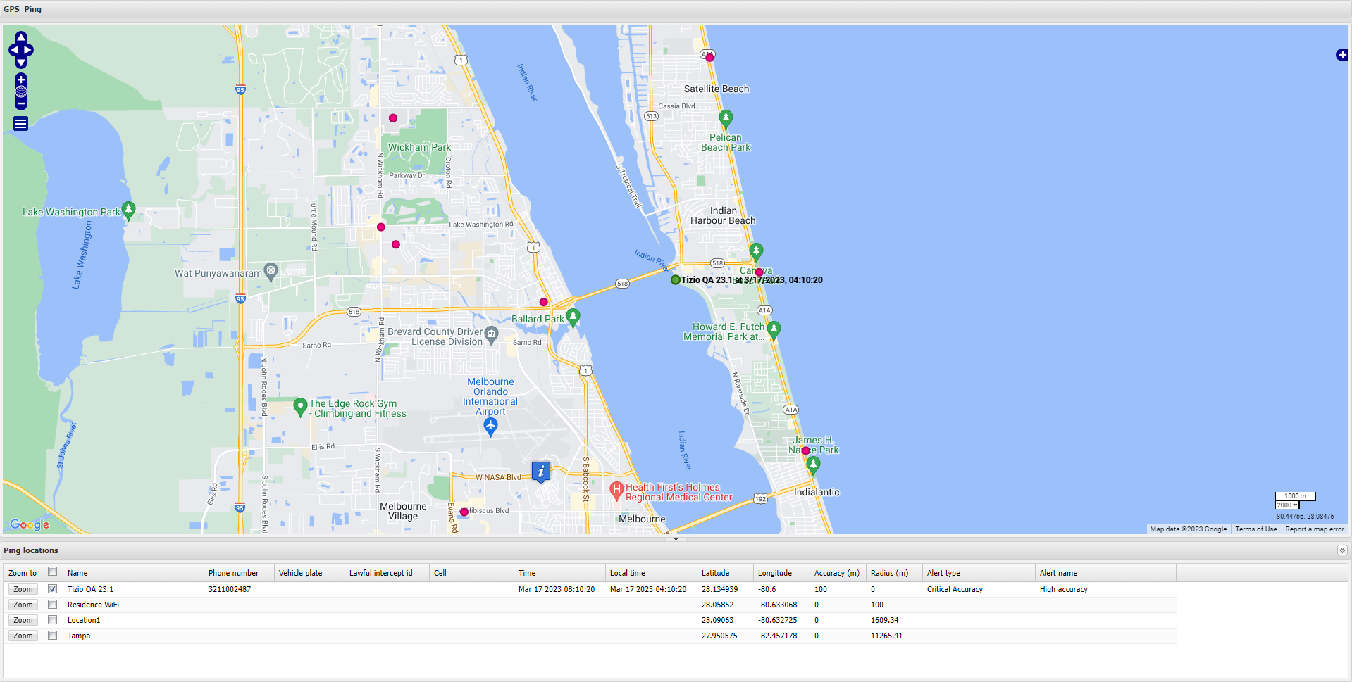This screenshot has width=1352, height=682.
Task: Zoom in using the map plus icon
Action: 21,80
